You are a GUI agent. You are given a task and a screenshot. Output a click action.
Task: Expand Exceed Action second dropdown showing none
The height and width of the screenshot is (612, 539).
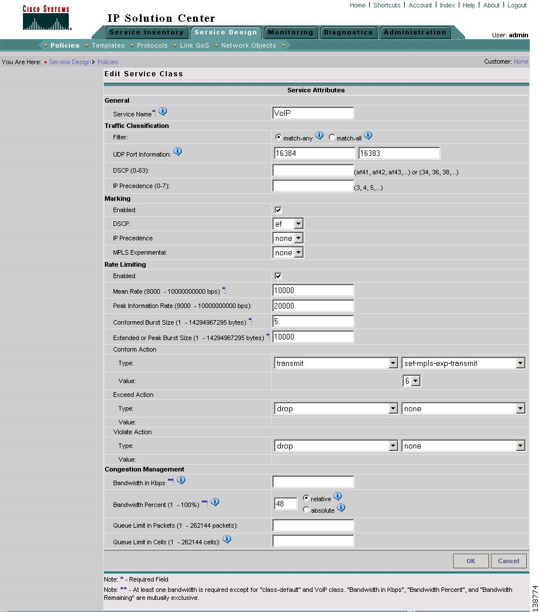click(463, 408)
